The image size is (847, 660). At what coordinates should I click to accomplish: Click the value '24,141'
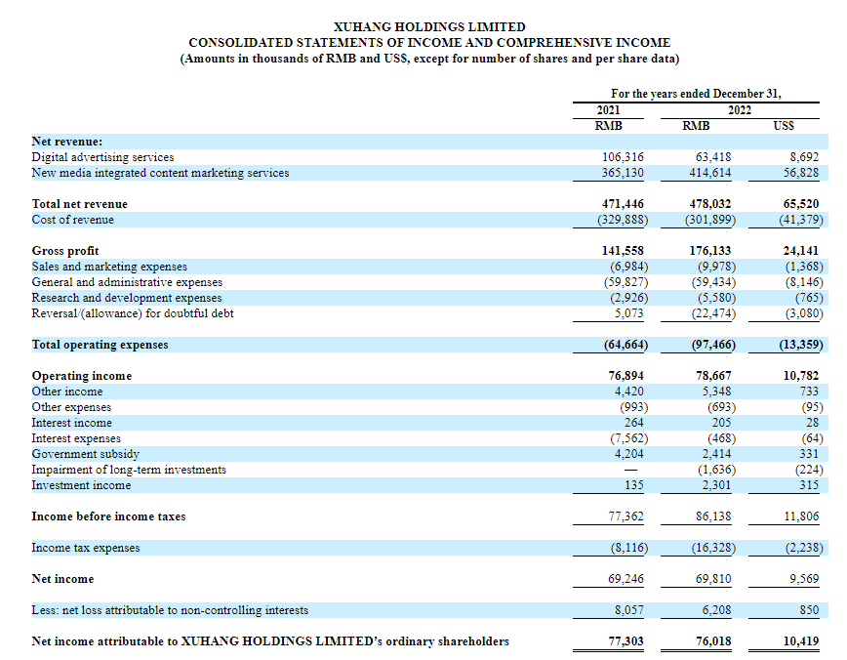(801, 251)
